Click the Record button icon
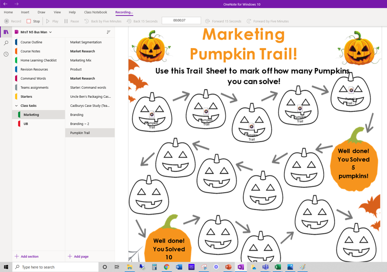Image resolution: width=387 pixels, height=272 pixels. (7, 21)
